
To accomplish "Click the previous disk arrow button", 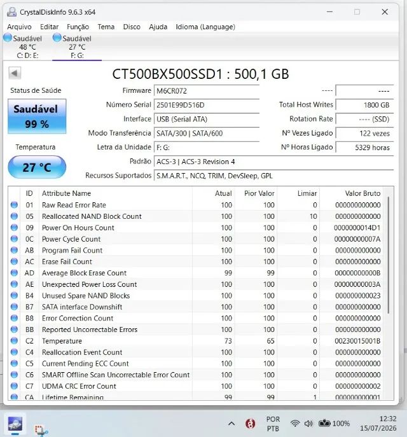I will [x=15, y=73].
